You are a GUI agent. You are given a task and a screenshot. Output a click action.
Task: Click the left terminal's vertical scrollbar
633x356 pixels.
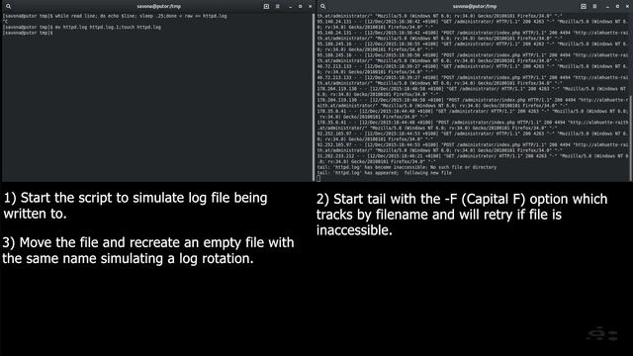click(314, 97)
